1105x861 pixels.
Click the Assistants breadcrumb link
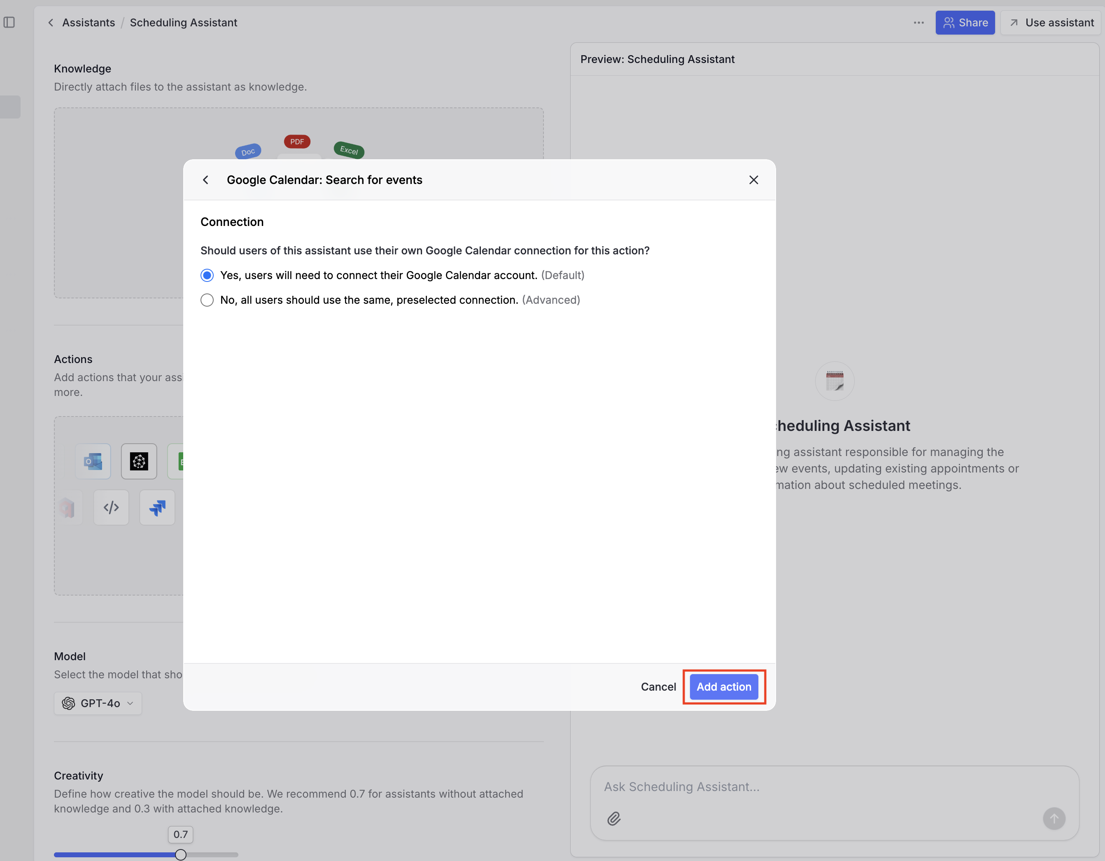click(89, 23)
